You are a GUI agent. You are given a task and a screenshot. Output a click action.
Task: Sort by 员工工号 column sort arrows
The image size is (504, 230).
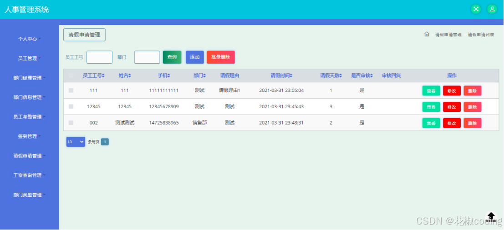(103, 76)
